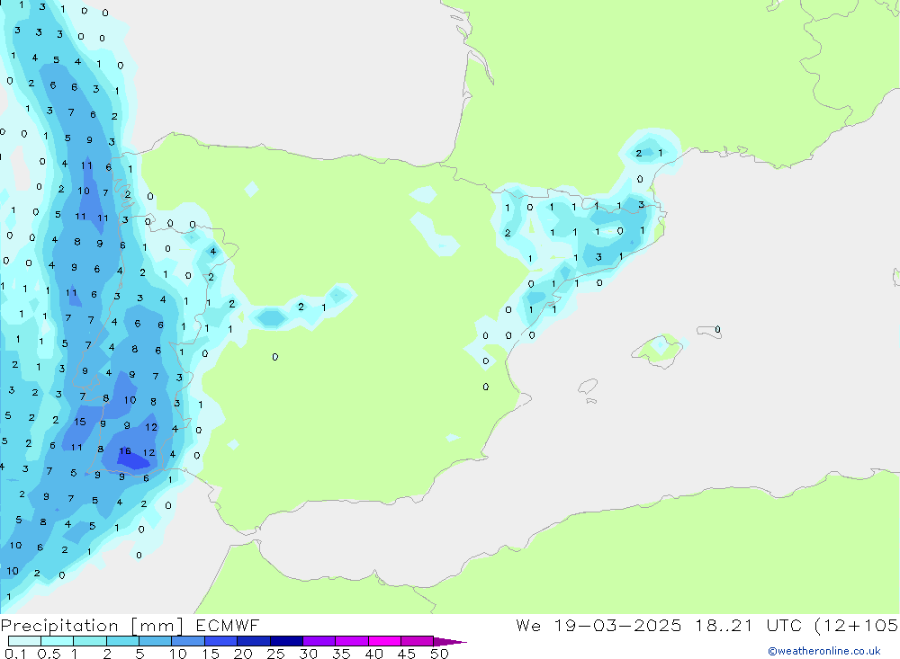Select the 0.1–0.5 mm legend swatch
The width and height of the screenshot is (900, 659).
(24, 641)
